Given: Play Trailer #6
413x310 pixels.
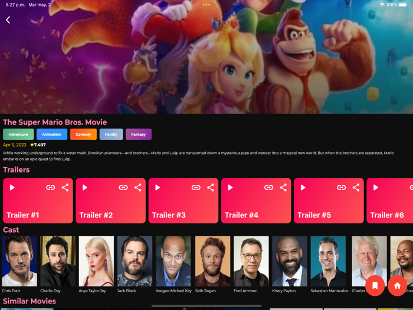Looking at the screenshot, I should (376, 187).
